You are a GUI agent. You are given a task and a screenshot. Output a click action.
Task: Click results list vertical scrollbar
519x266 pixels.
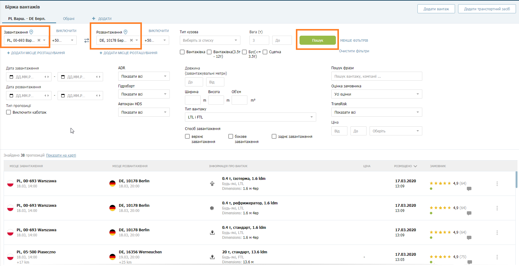tap(517, 180)
